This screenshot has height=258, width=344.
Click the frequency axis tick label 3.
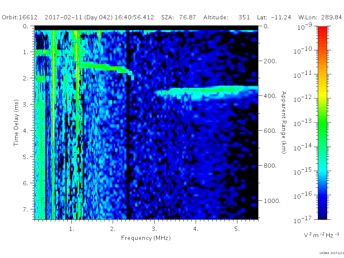click(x=154, y=229)
